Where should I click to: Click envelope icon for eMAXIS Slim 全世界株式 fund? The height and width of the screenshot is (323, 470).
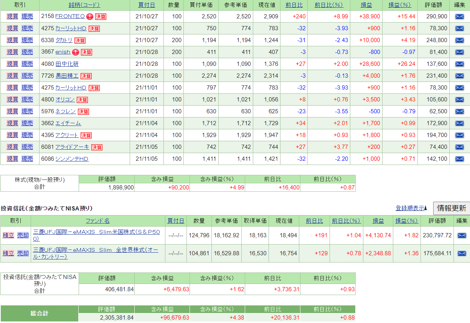pos(462,253)
